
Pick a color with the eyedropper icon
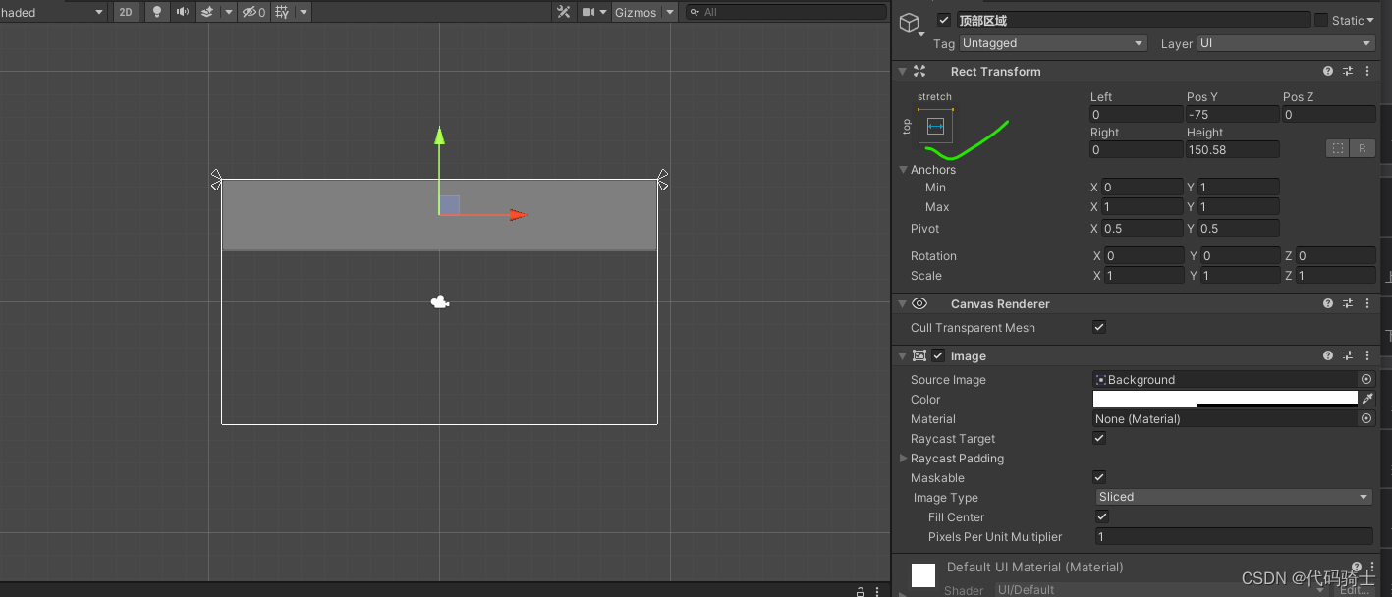coord(1366,399)
